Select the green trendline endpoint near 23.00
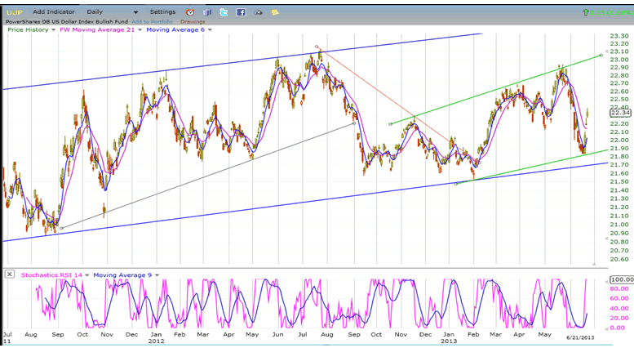Viewport: 634px width, 348px height. (x=601, y=55)
